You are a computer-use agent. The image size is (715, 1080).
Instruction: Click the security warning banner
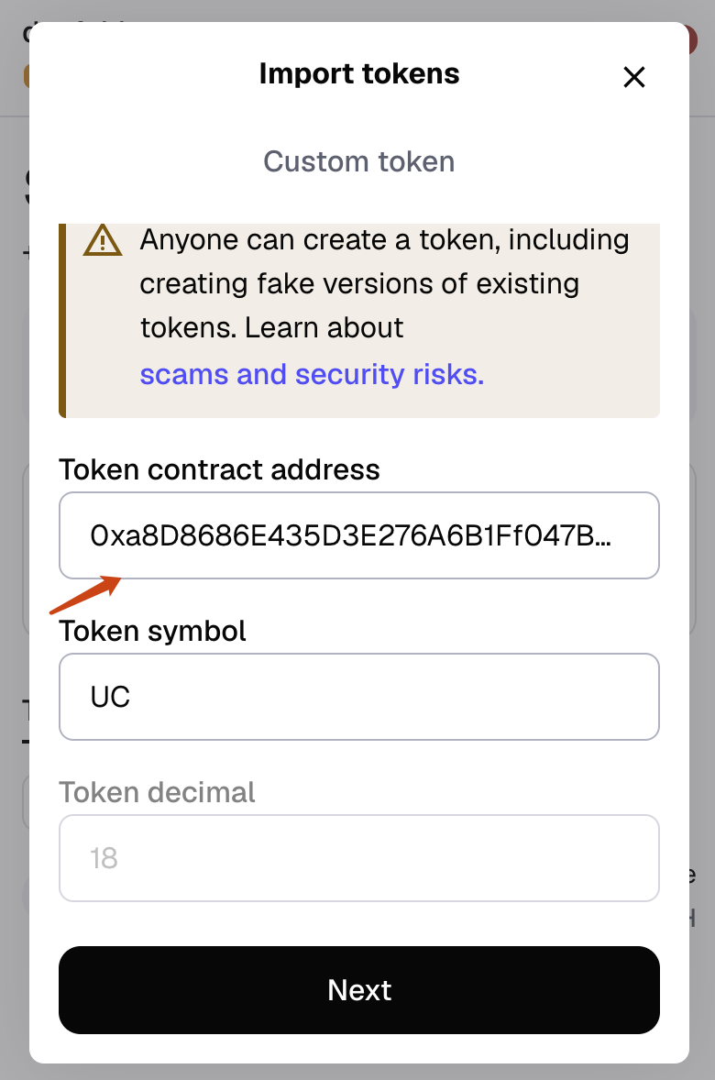pyautogui.click(x=358, y=319)
